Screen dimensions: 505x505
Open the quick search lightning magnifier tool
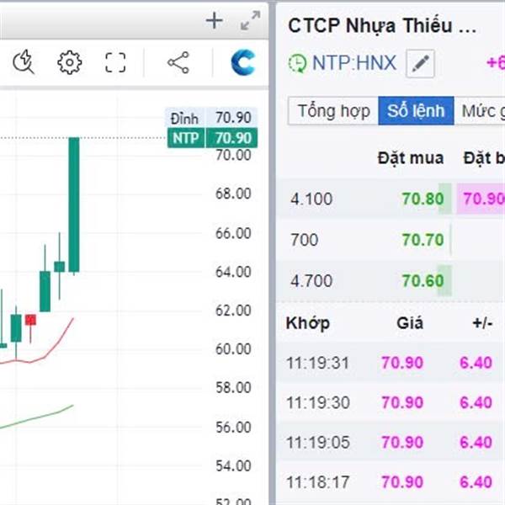24,61
